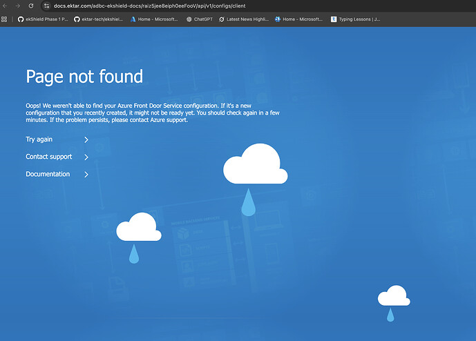Click the browser forward arrow

tap(18, 6)
